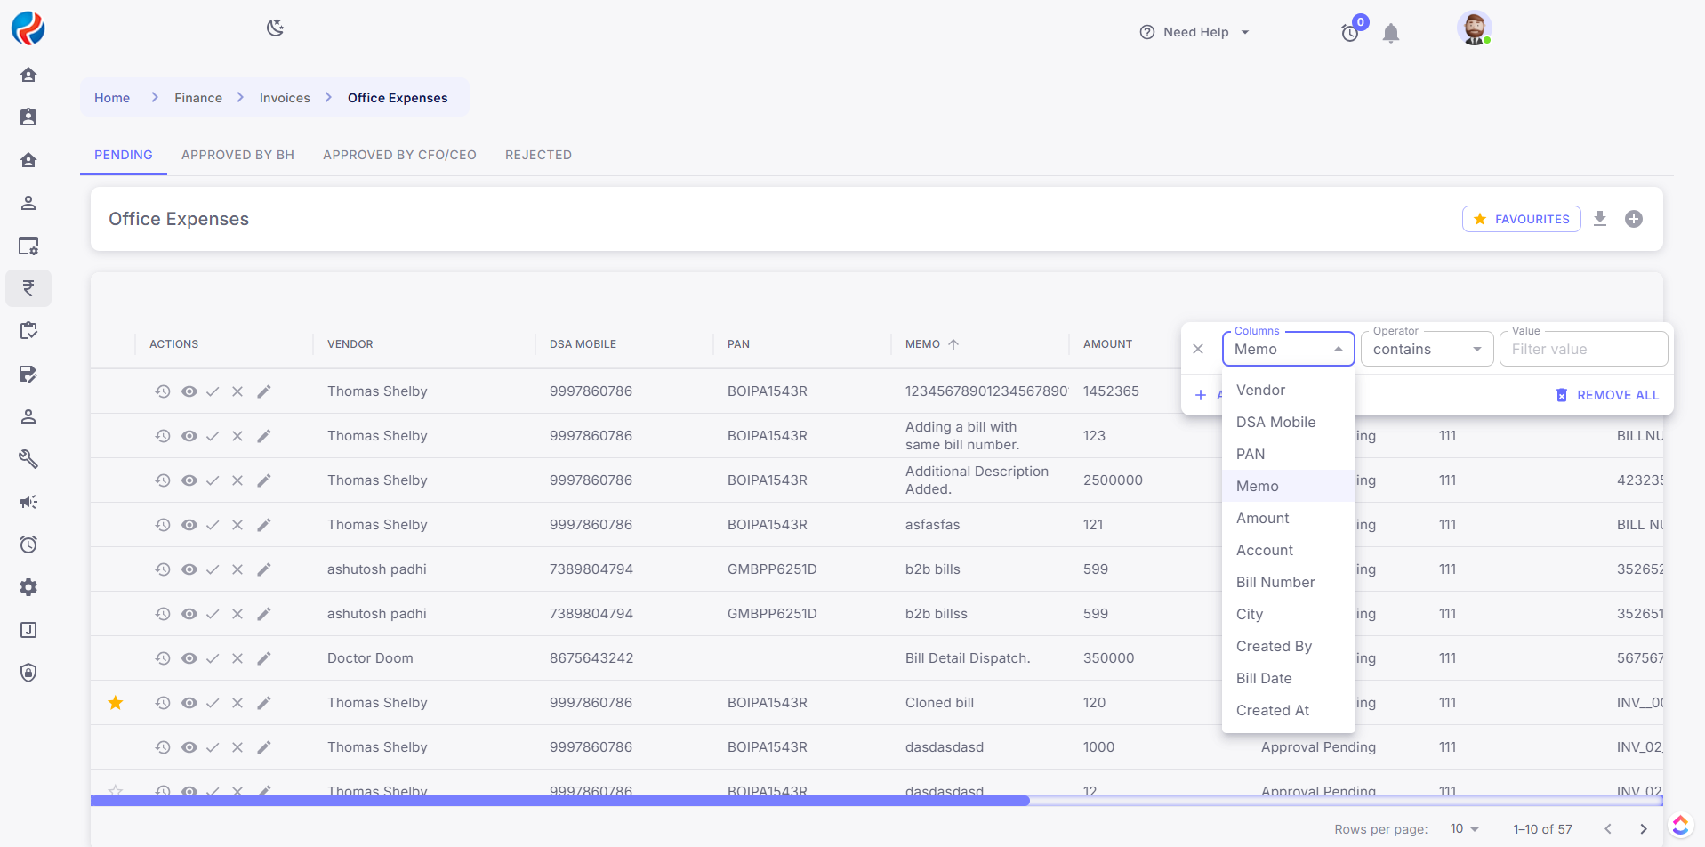
Task: Select Bill Number from columns list
Action: click(x=1275, y=582)
